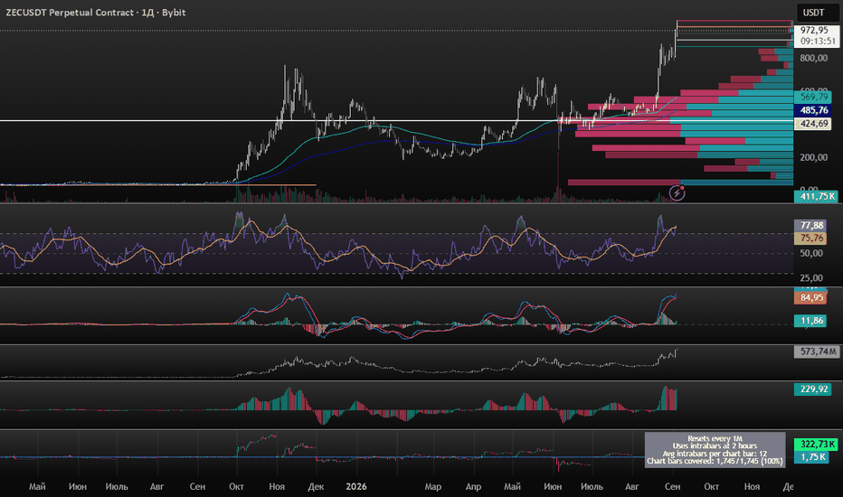The height and width of the screenshot is (497, 843).
Task: Select the 229,92 oscillator value label
Action: point(812,389)
